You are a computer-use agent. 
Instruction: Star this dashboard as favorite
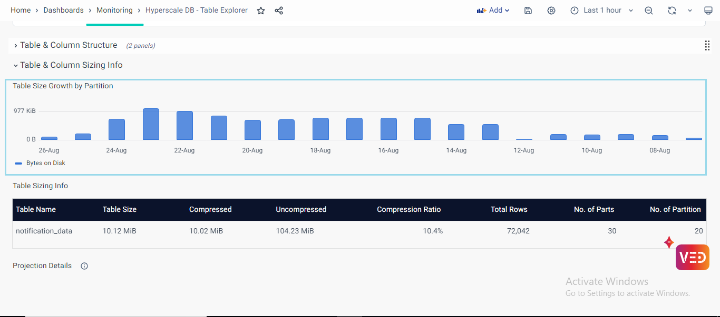tap(261, 11)
